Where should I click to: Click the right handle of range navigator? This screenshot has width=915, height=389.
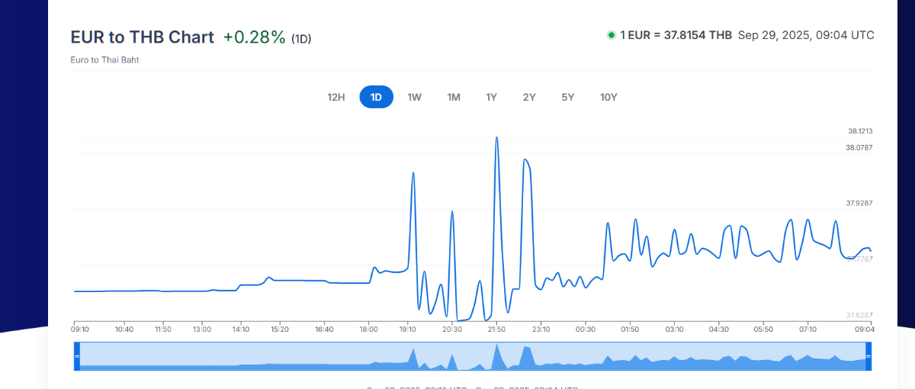pos(867,356)
